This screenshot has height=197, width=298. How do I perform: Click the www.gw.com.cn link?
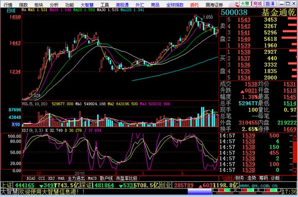coord(259,185)
